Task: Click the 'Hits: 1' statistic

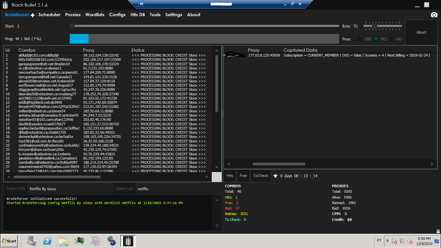Action: point(231,197)
